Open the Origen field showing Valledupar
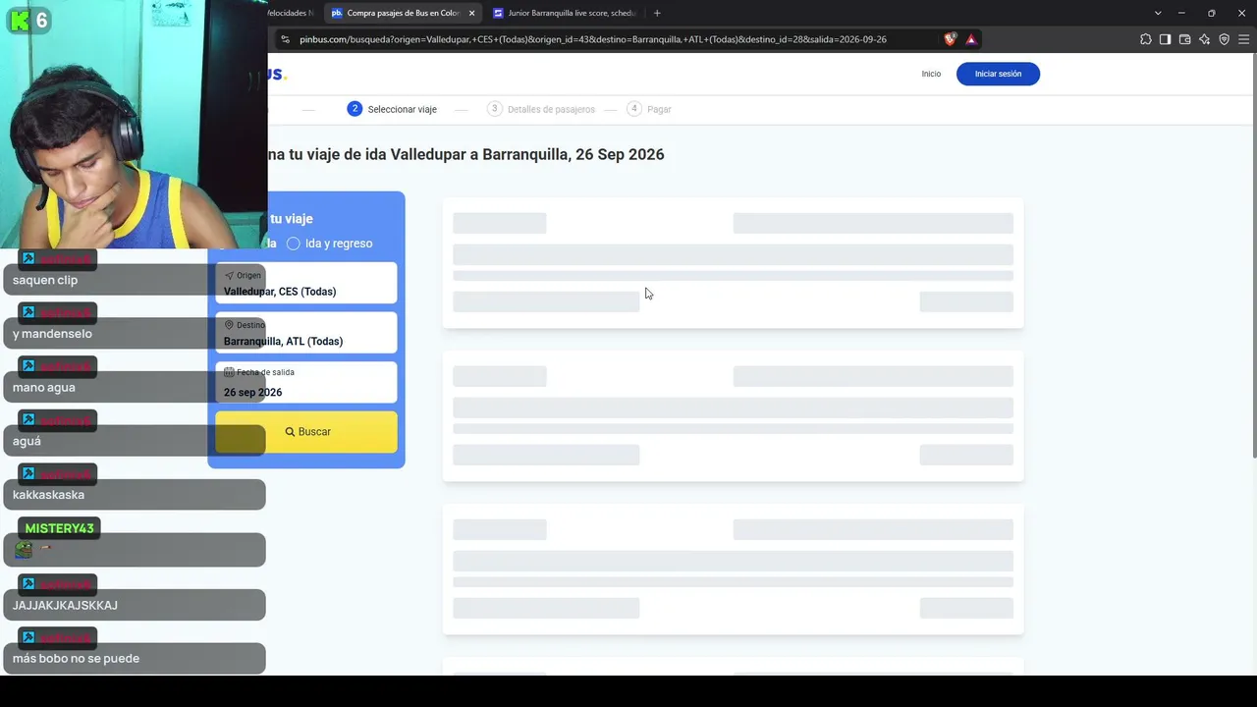 click(306, 284)
